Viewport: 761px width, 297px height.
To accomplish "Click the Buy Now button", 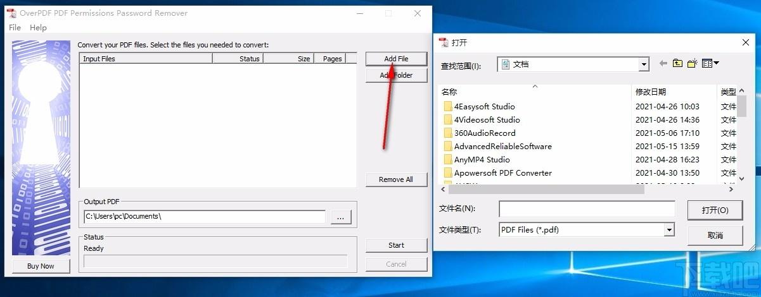I will tap(41, 266).
